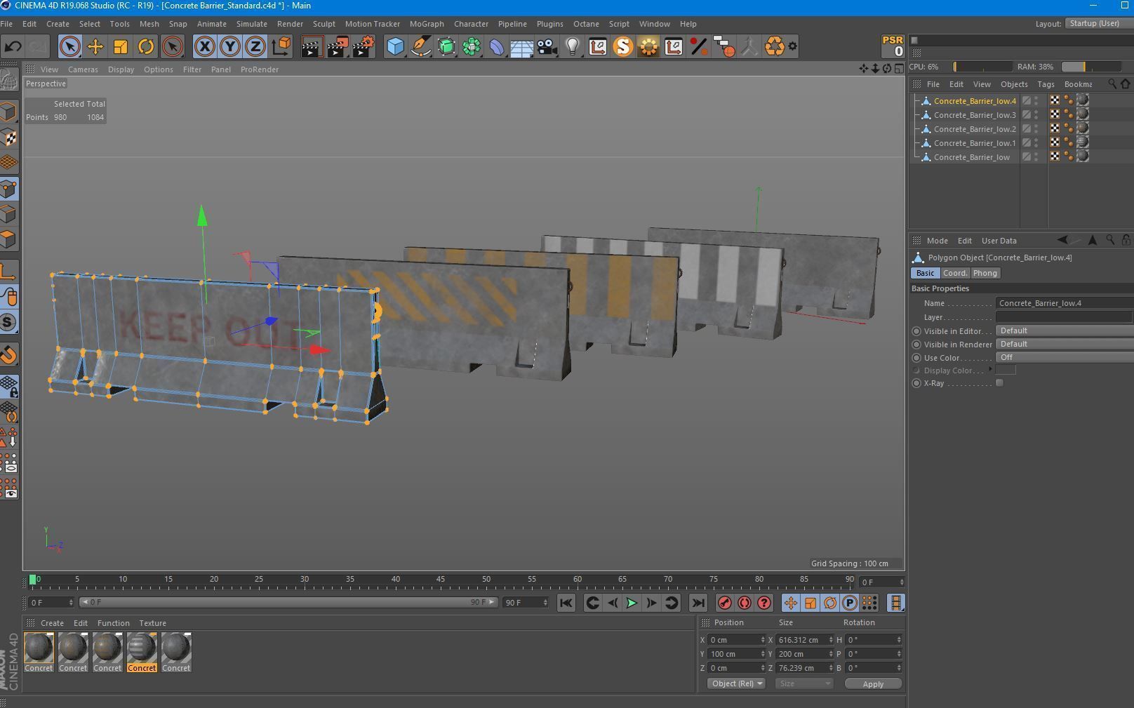Toggle Z axis lock

(255, 47)
